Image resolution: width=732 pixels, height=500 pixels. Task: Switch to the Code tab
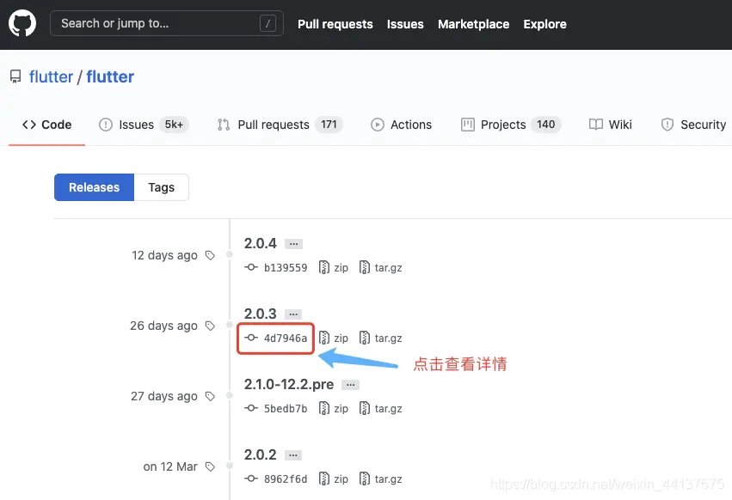46,125
